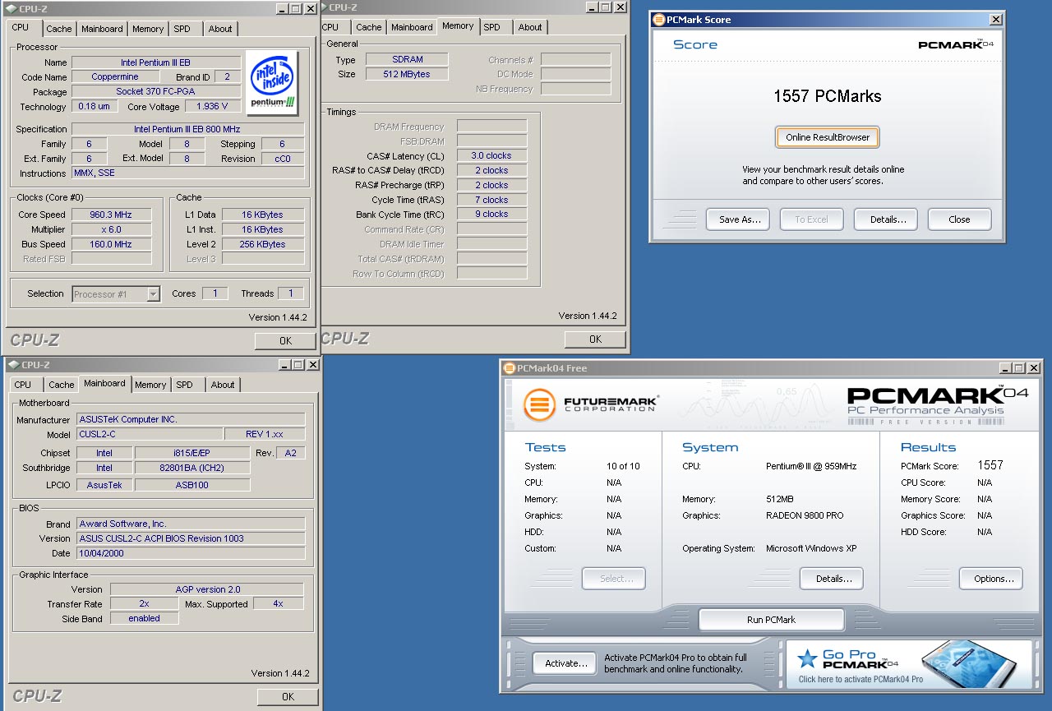Click the Microsoft Windows XP operating system text

point(812,549)
